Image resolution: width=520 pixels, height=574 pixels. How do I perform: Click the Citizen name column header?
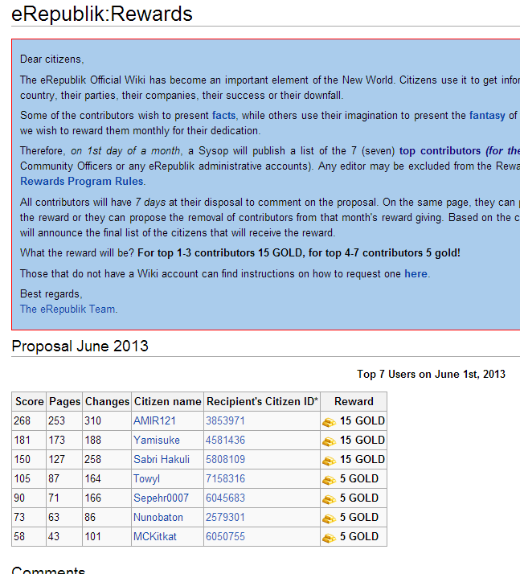coord(168,402)
